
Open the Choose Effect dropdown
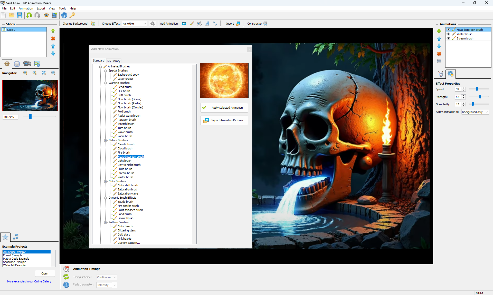(x=134, y=24)
